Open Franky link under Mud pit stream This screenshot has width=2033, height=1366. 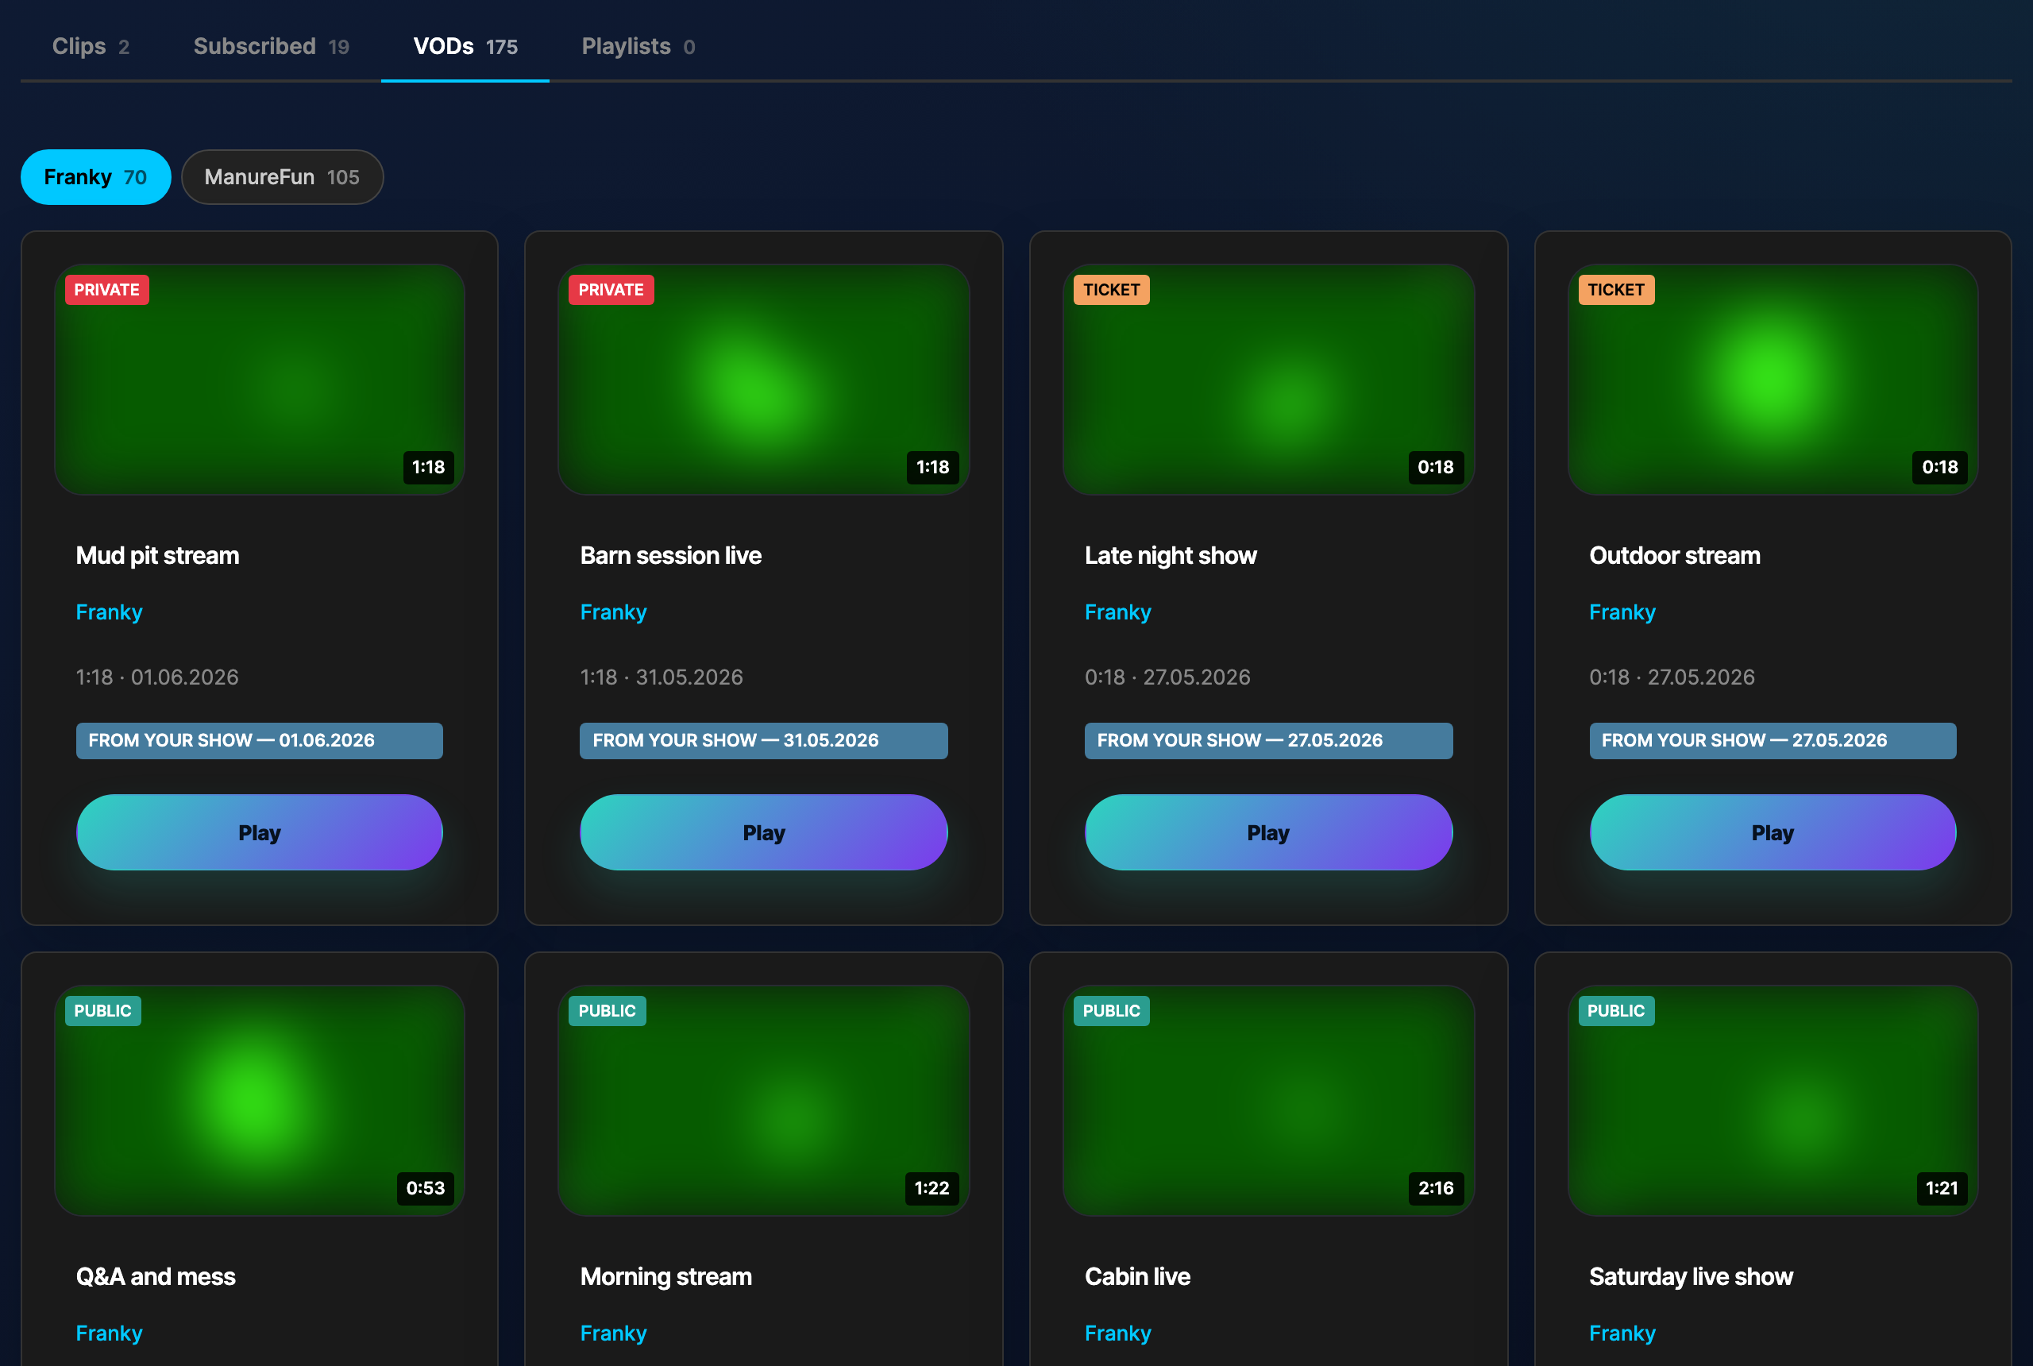click(109, 612)
